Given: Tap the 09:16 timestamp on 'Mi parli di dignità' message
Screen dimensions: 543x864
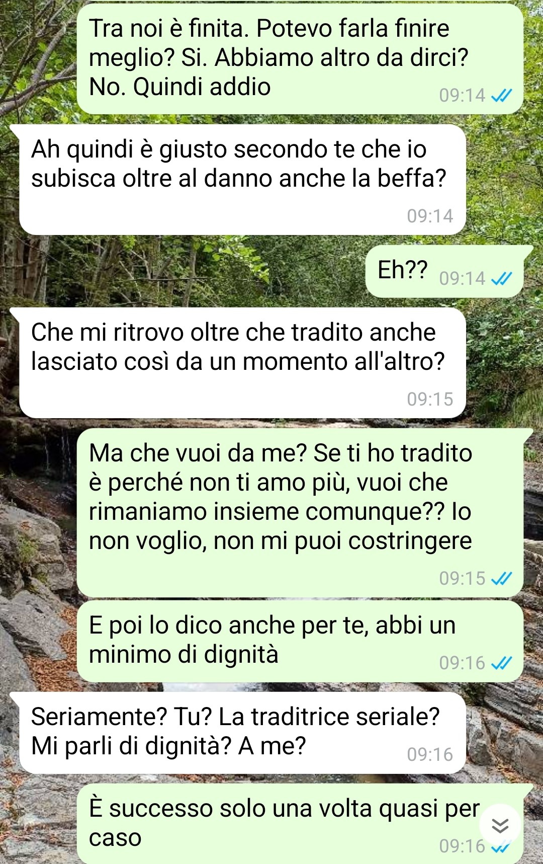Looking at the screenshot, I should [430, 754].
